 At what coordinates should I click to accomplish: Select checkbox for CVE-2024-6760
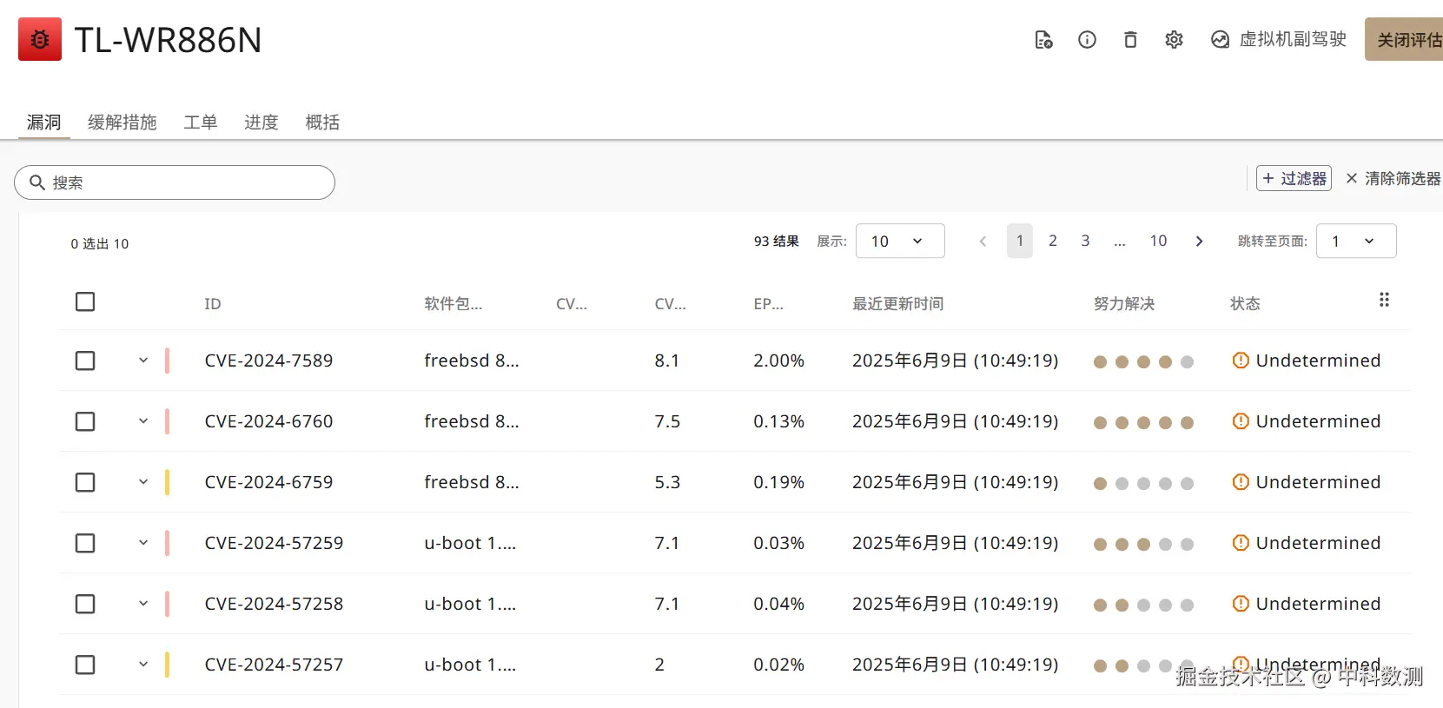click(85, 421)
